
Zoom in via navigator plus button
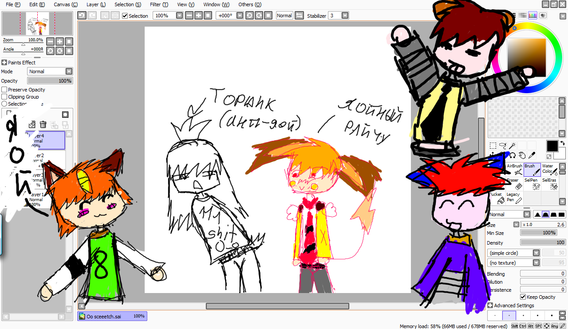tap(59, 41)
